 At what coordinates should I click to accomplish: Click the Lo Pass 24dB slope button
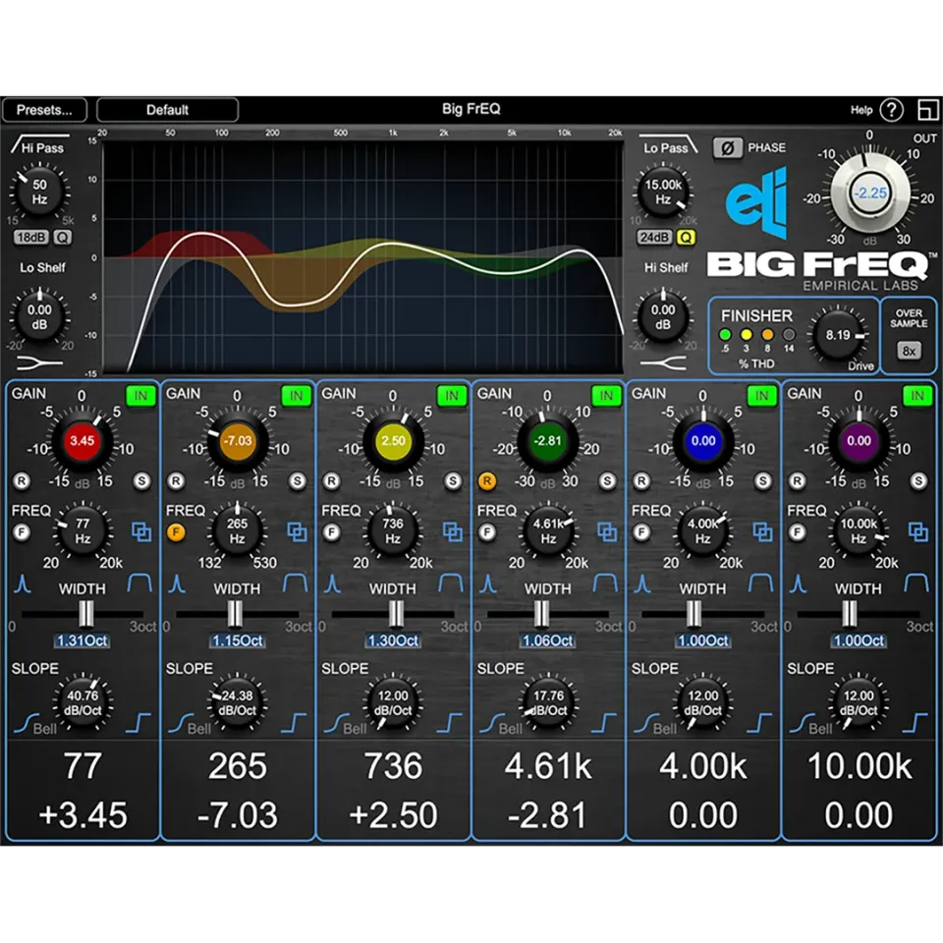click(x=654, y=238)
